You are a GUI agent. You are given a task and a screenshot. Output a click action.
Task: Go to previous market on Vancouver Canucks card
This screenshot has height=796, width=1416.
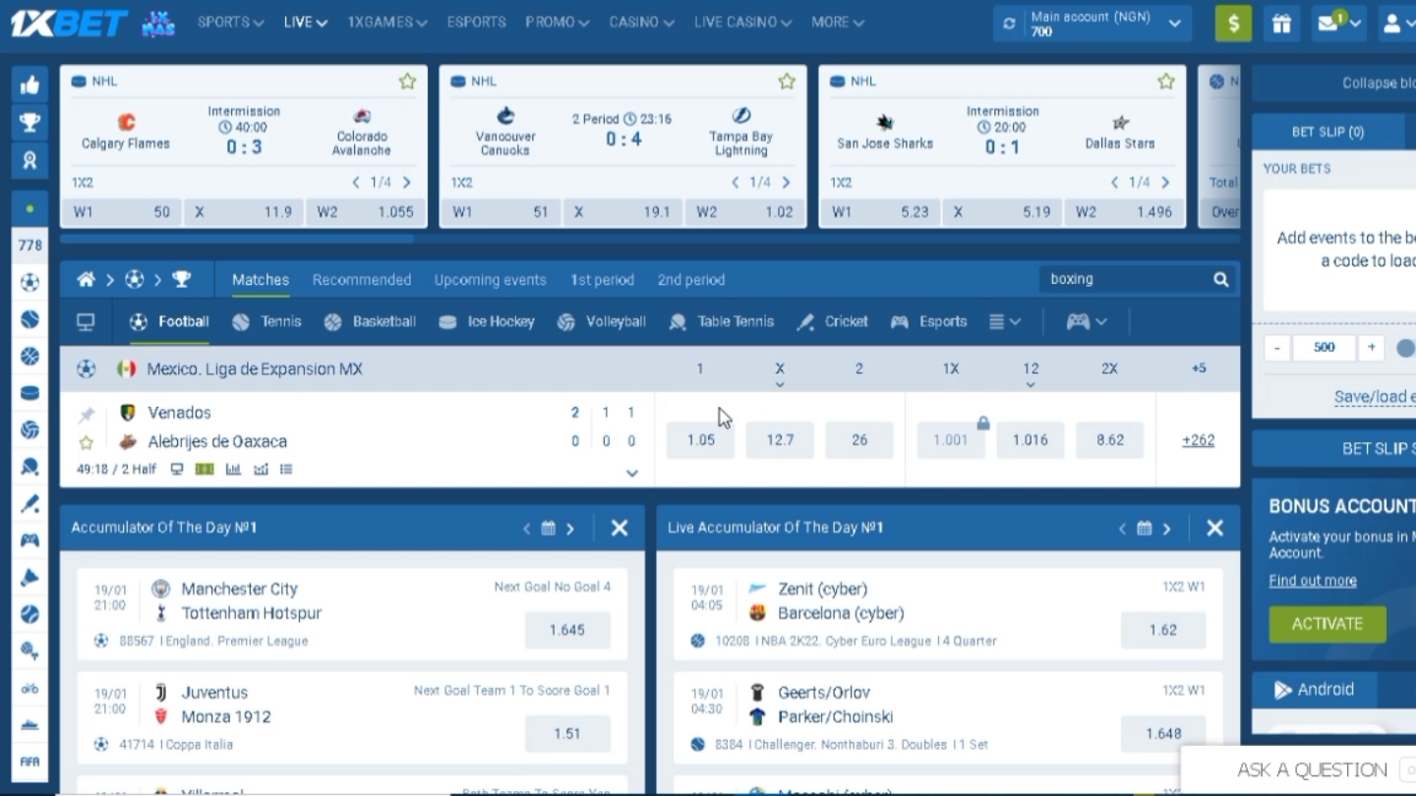pyautogui.click(x=735, y=183)
